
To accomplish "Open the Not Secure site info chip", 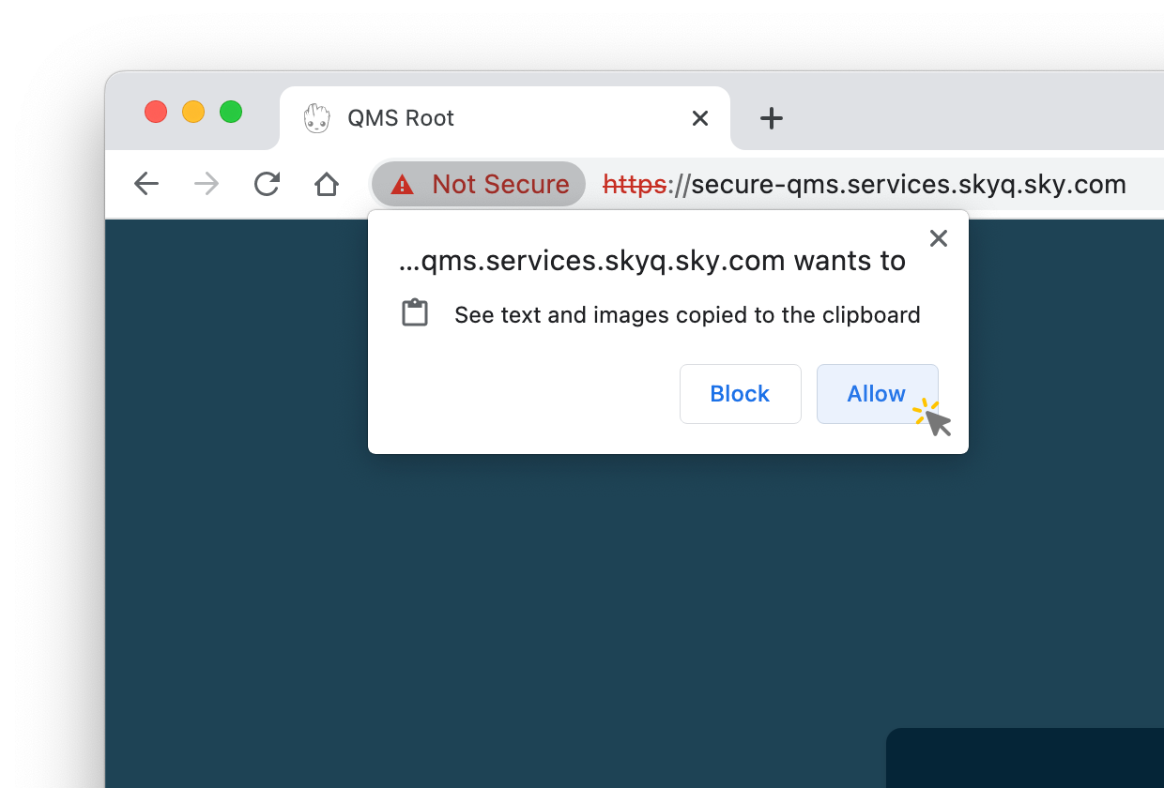I will tap(479, 184).
